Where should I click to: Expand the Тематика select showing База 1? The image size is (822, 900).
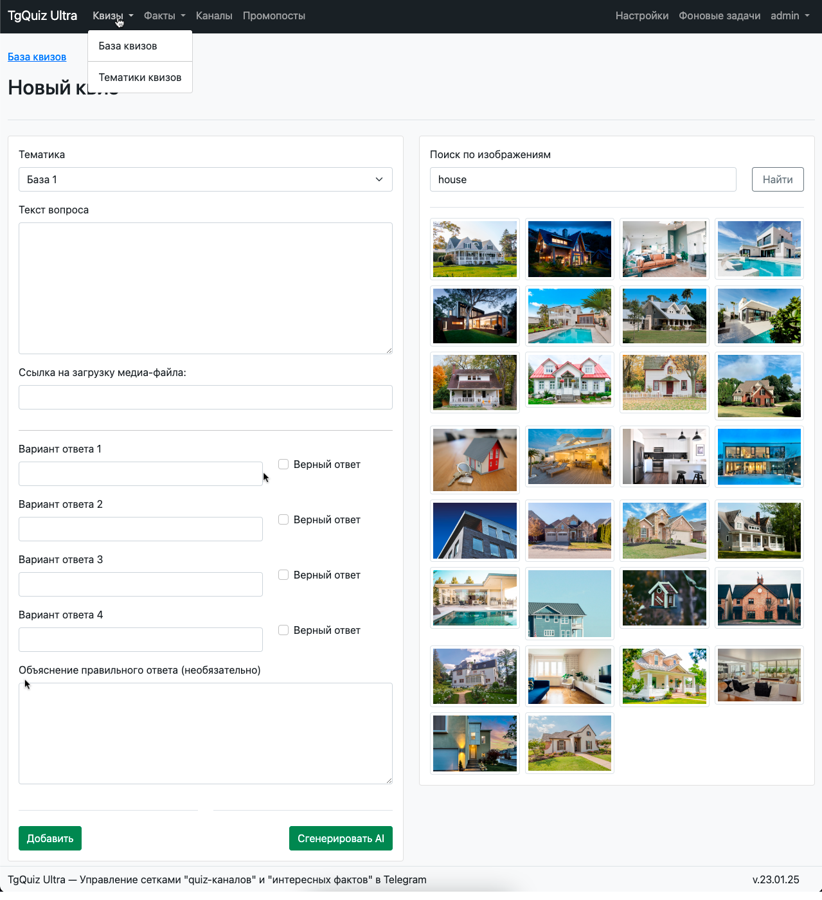pyautogui.click(x=206, y=179)
